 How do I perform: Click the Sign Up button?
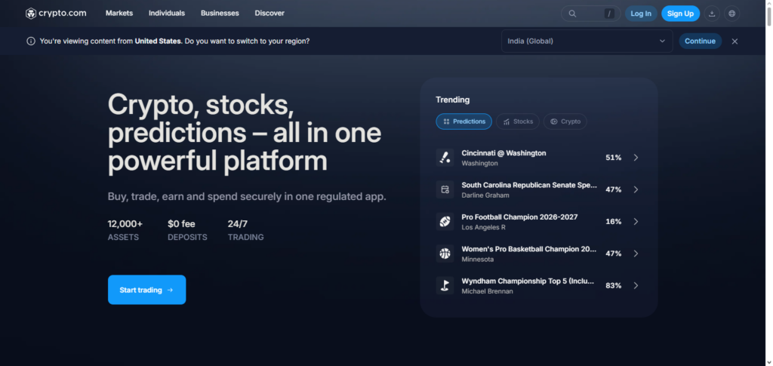pyautogui.click(x=680, y=14)
